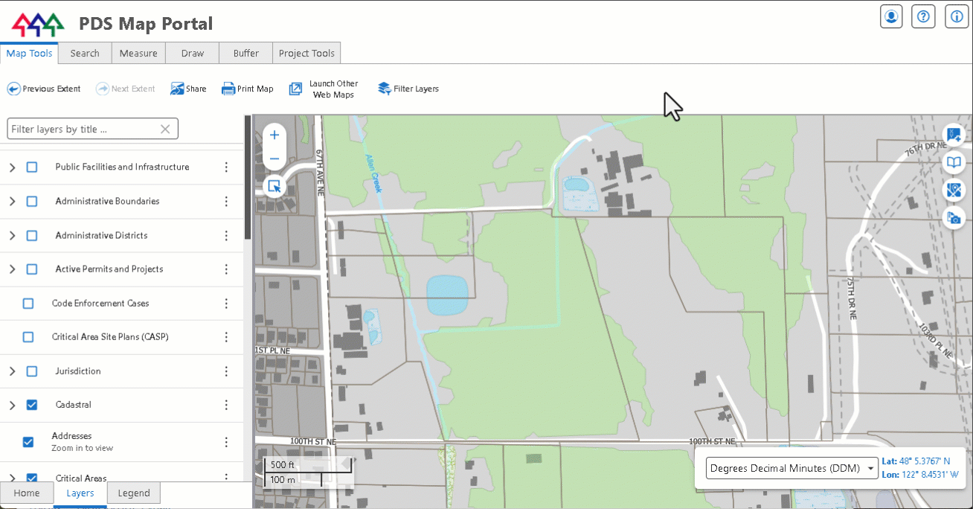Check the Administrative Boundaries layer box

coord(32,202)
